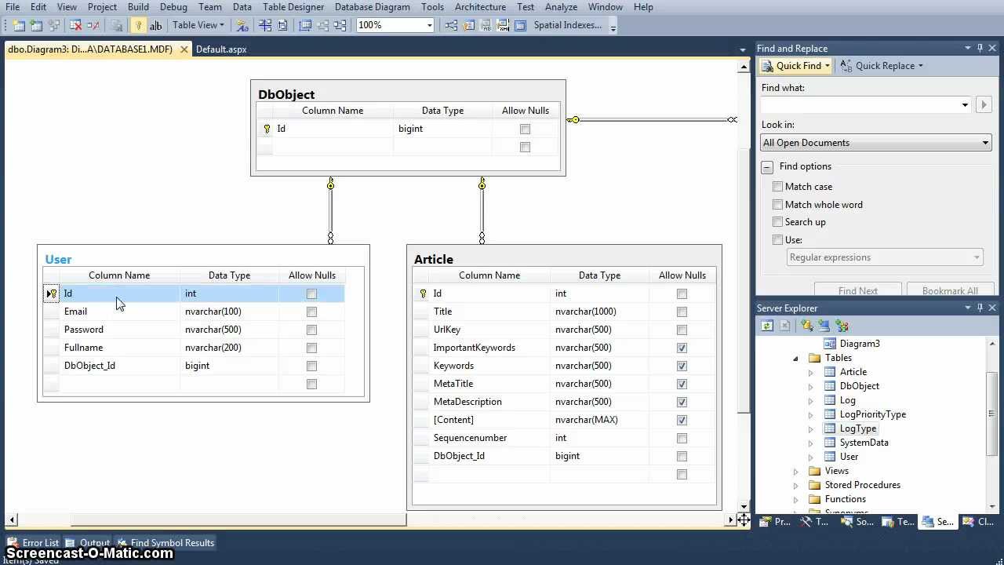The height and width of the screenshot is (565, 1004).
Task: Open the Table Designer menu
Action: [293, 7]
